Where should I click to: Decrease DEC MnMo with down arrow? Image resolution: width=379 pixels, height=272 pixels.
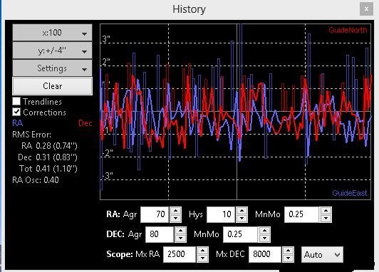tap(265, 239)
